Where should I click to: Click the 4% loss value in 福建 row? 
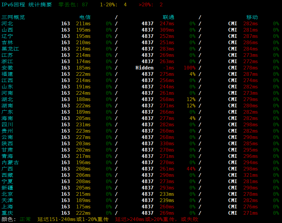click(x=192, y=74)
